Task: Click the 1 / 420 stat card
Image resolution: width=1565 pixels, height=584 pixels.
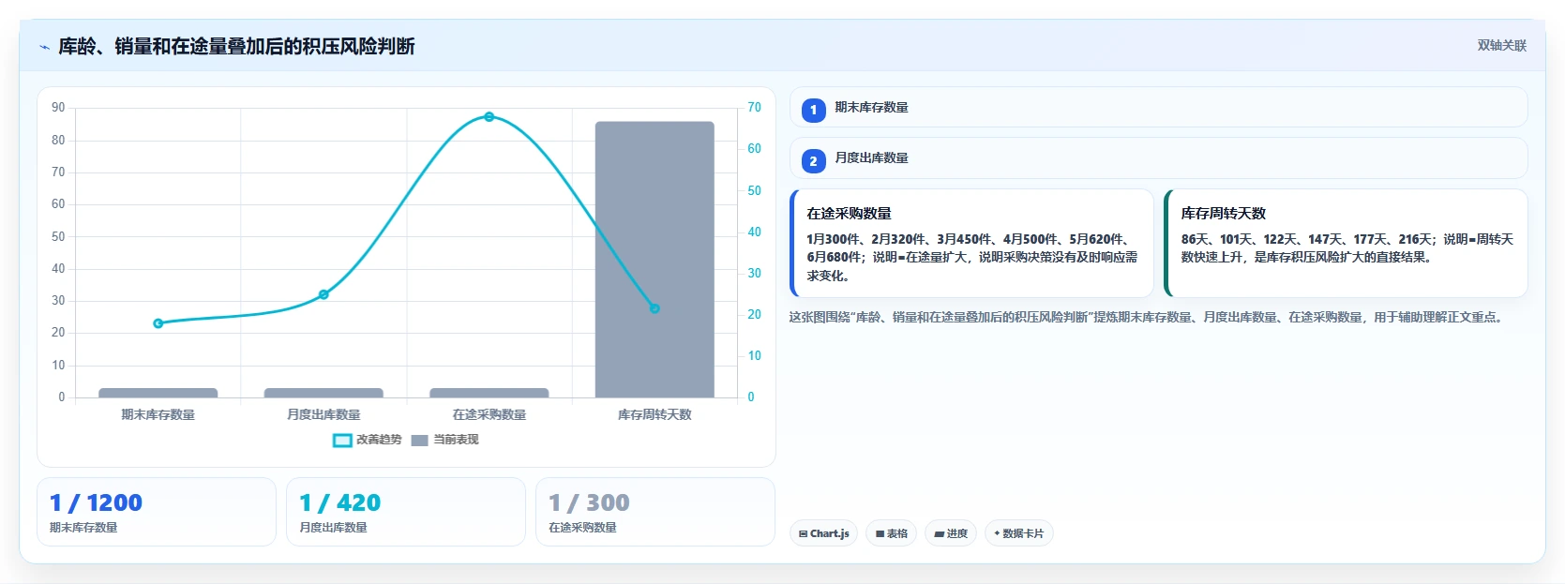Action: coord(406,512)
